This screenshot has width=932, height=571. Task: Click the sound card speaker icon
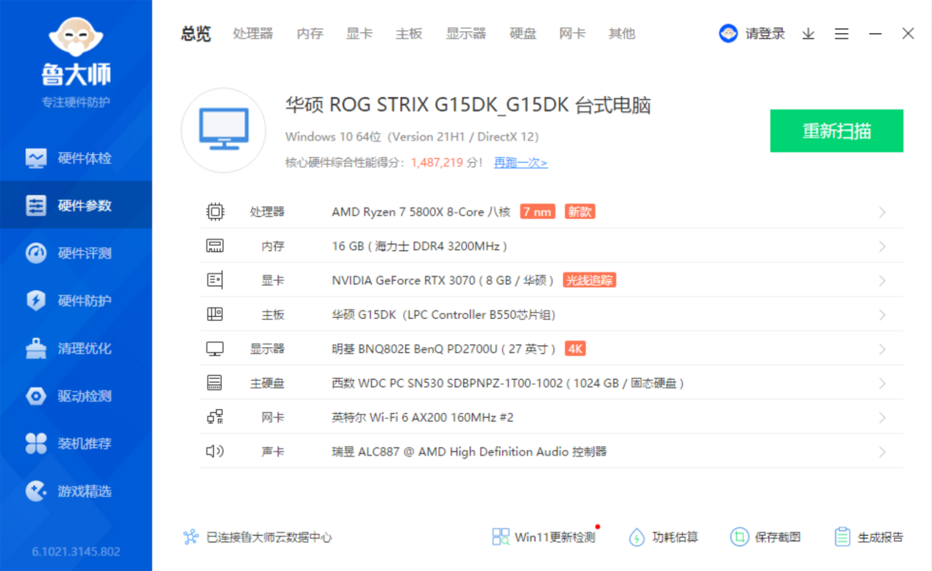[x=215, y=452]
